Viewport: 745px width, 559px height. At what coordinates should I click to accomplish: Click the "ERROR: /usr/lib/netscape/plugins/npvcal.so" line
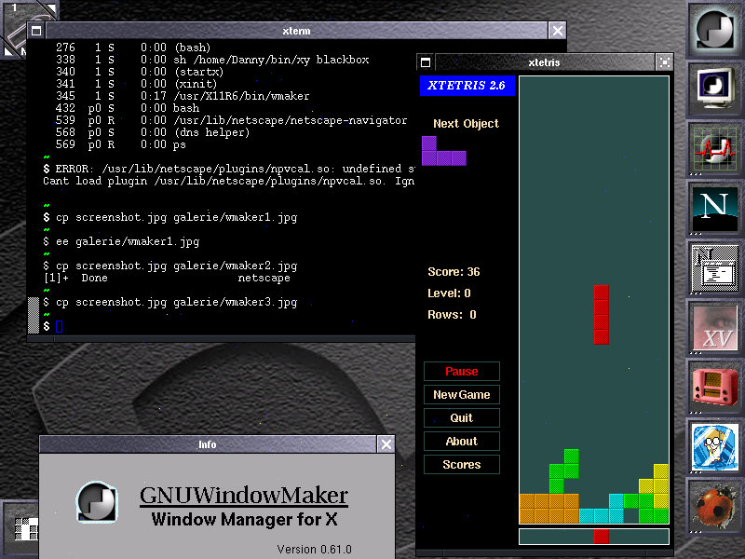(228, 169)
